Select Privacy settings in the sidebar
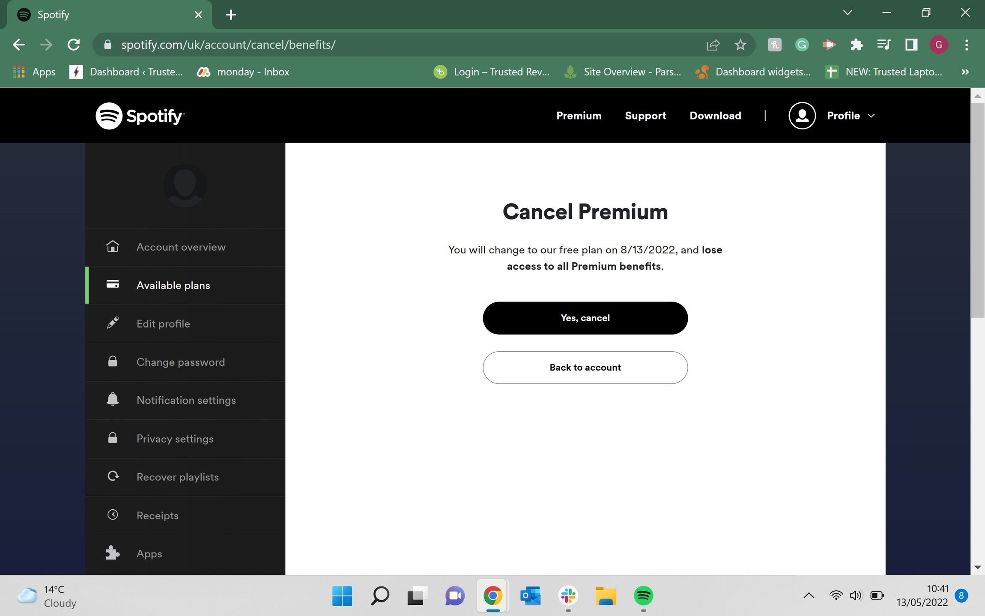 (x=185, y=439)
